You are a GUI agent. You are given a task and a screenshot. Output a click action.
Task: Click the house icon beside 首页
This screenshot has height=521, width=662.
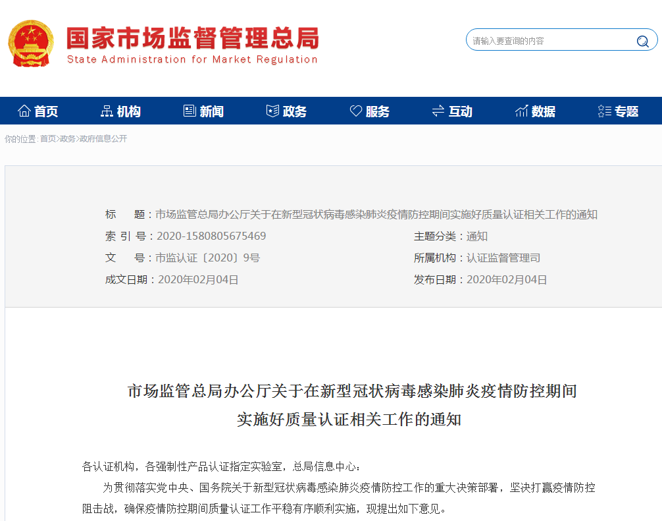[x=24, y=111]
